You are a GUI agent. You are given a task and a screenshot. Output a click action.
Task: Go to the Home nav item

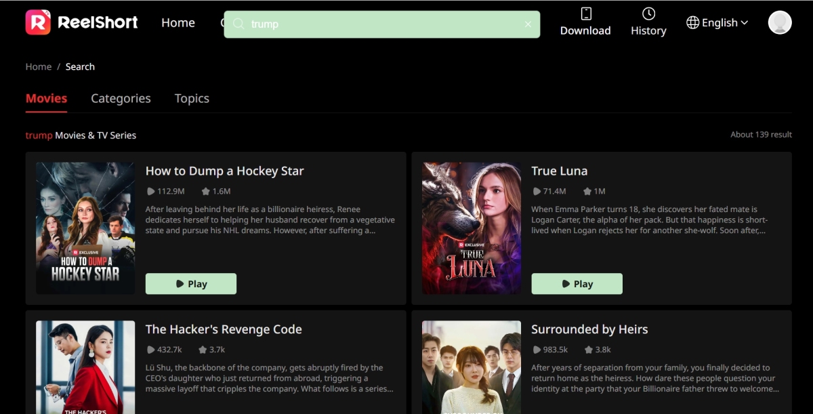point(178,22)
